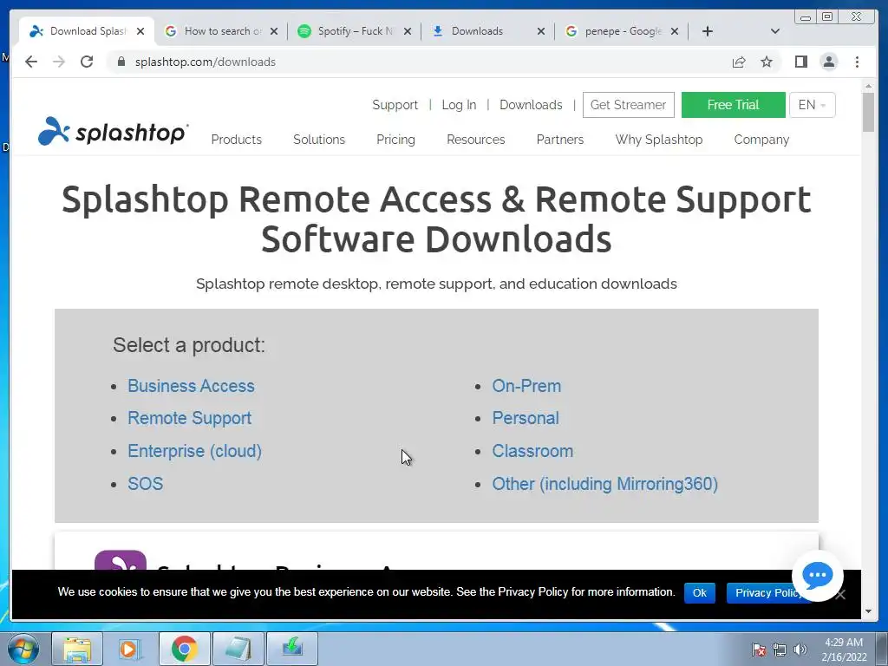Click the address bar URL field

tap(418, 62)
